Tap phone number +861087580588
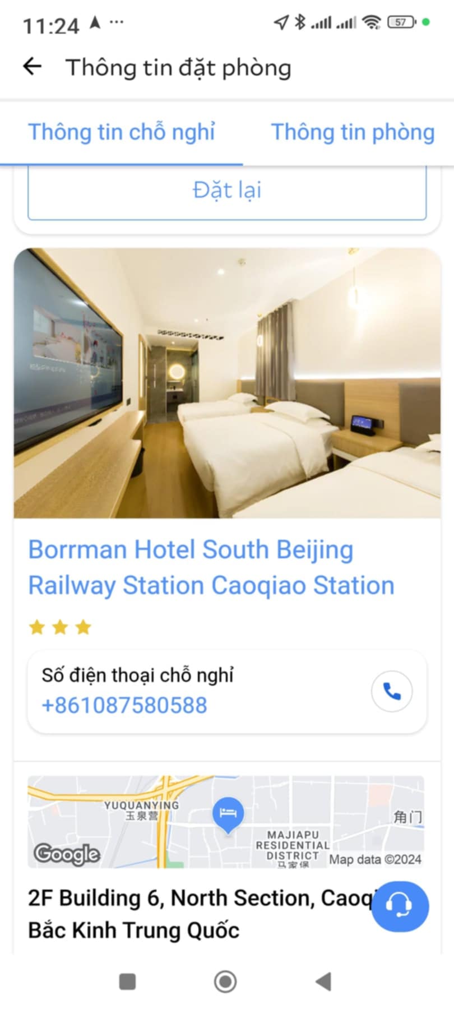 [x=124, y=705]
